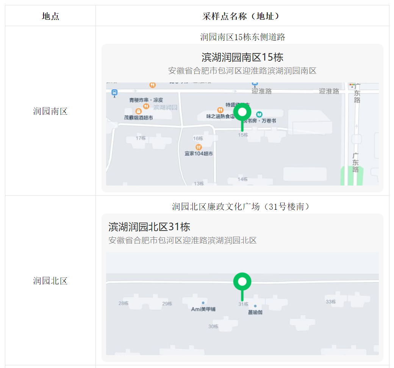Image resolution: width=394 pixels, height=368 pixels.
Task: Select the 润园南区 location cell
Action: [50, 111]
